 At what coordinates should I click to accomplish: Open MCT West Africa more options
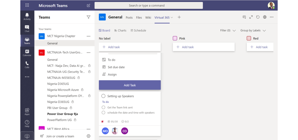(x=88, y=129)
